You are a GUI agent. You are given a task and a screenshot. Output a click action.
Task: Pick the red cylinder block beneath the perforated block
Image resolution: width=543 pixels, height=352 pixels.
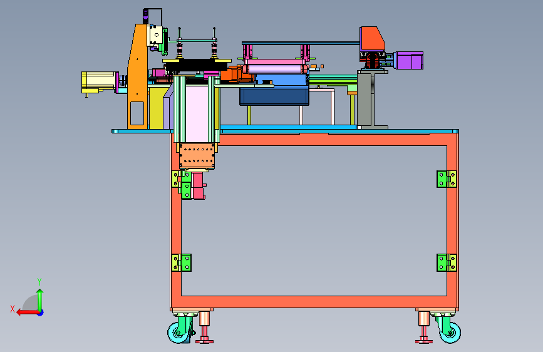pos(199,186)
